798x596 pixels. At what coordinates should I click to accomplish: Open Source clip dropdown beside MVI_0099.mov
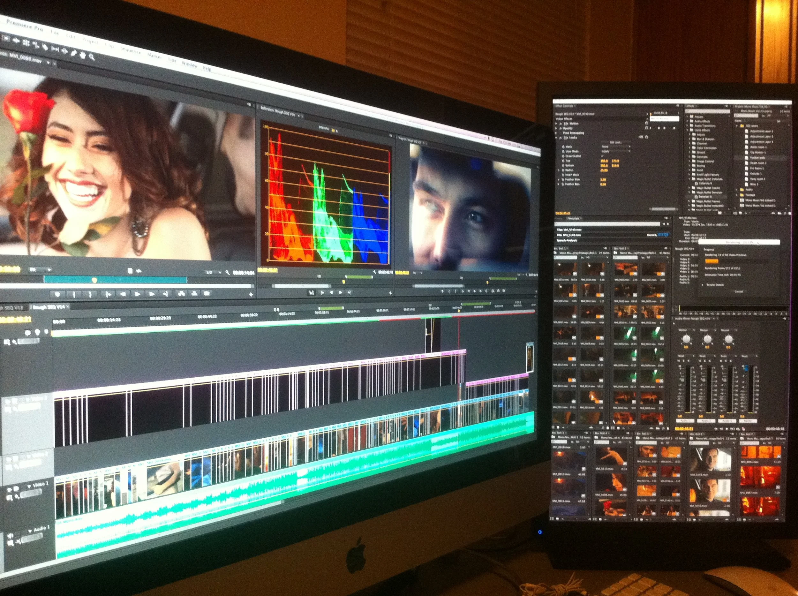click(48, 63)
